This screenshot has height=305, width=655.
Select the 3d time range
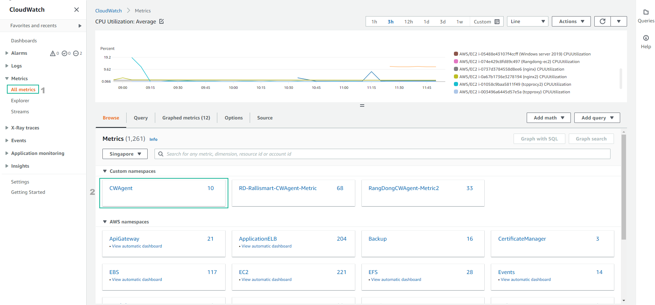(443, 22)
